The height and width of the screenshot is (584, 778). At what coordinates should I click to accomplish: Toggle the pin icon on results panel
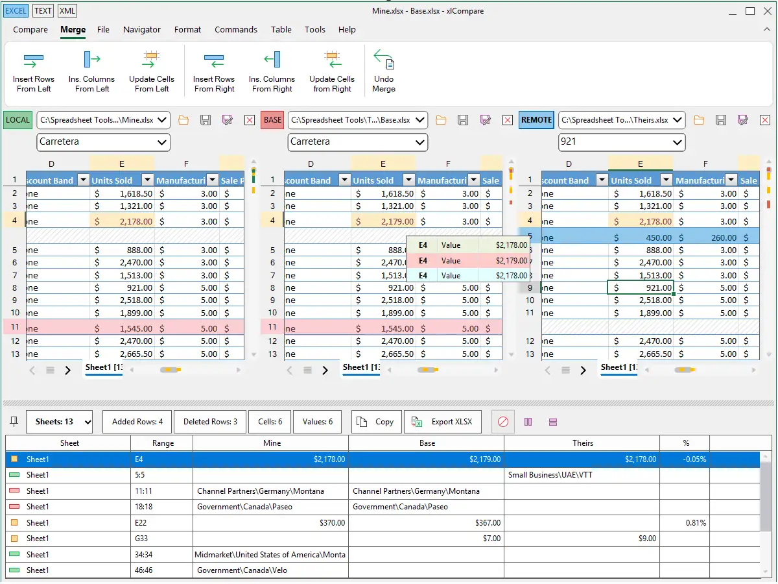tap(13, 422)
